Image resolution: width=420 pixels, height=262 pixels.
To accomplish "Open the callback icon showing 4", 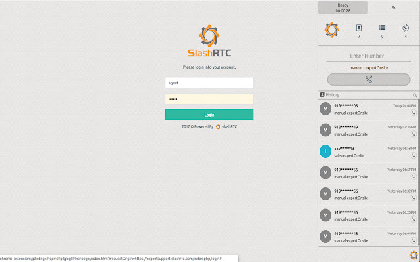I will click(x=406, y=28).
